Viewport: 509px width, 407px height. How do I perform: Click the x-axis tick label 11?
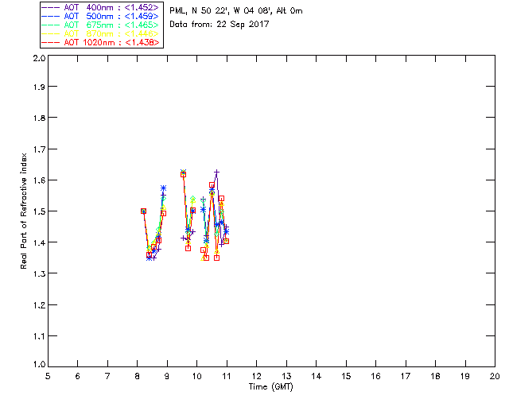(227, 376)
